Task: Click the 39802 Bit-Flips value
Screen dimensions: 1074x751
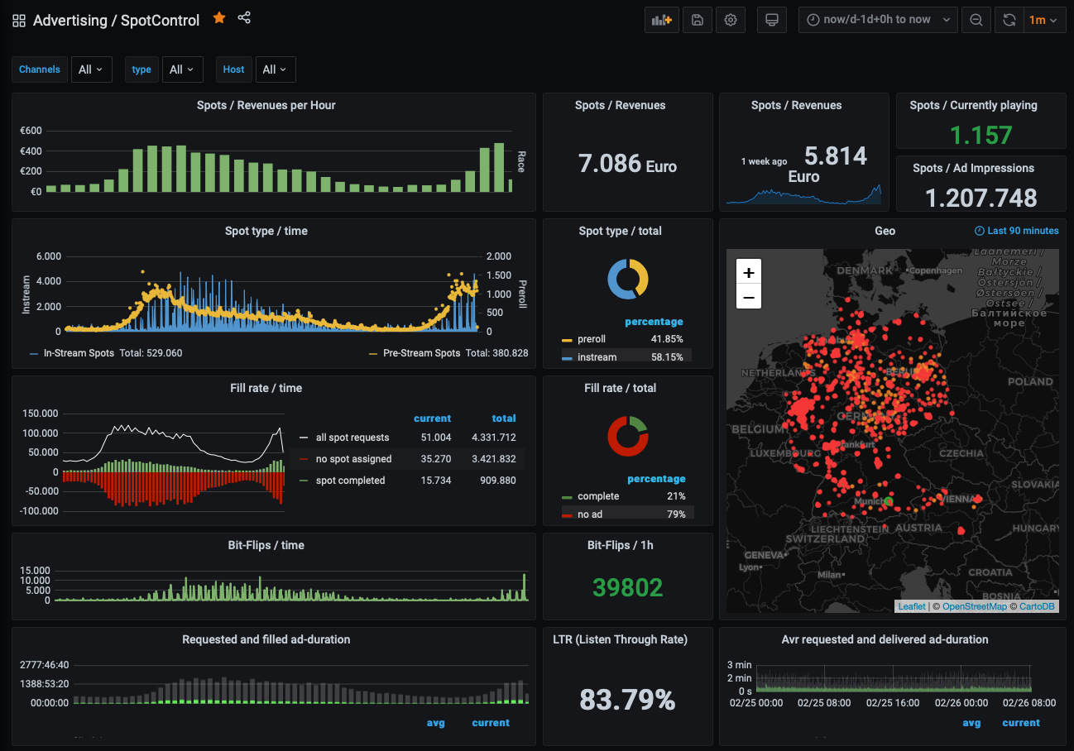Action: pyautogui.click(x=628, y=587)
